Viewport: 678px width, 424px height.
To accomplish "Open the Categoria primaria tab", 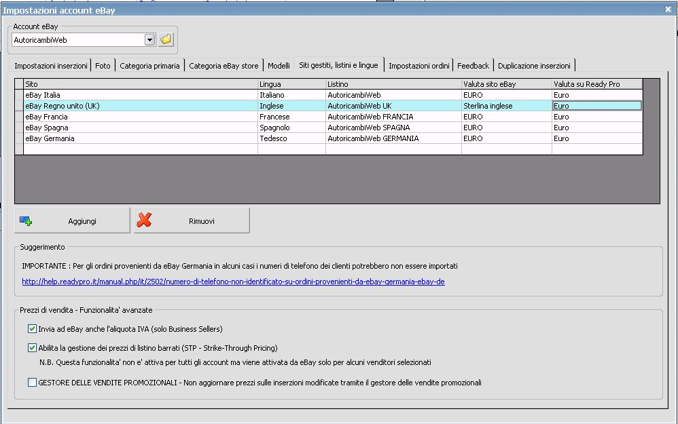I will pyautogui.click(x=149, y=66).
